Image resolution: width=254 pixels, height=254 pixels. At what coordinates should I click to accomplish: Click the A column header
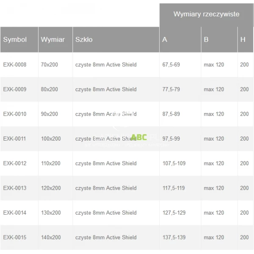click(165, 39)
